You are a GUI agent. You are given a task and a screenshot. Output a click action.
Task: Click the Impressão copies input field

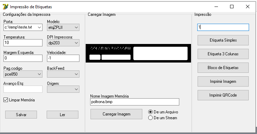[x=223, y=27]
